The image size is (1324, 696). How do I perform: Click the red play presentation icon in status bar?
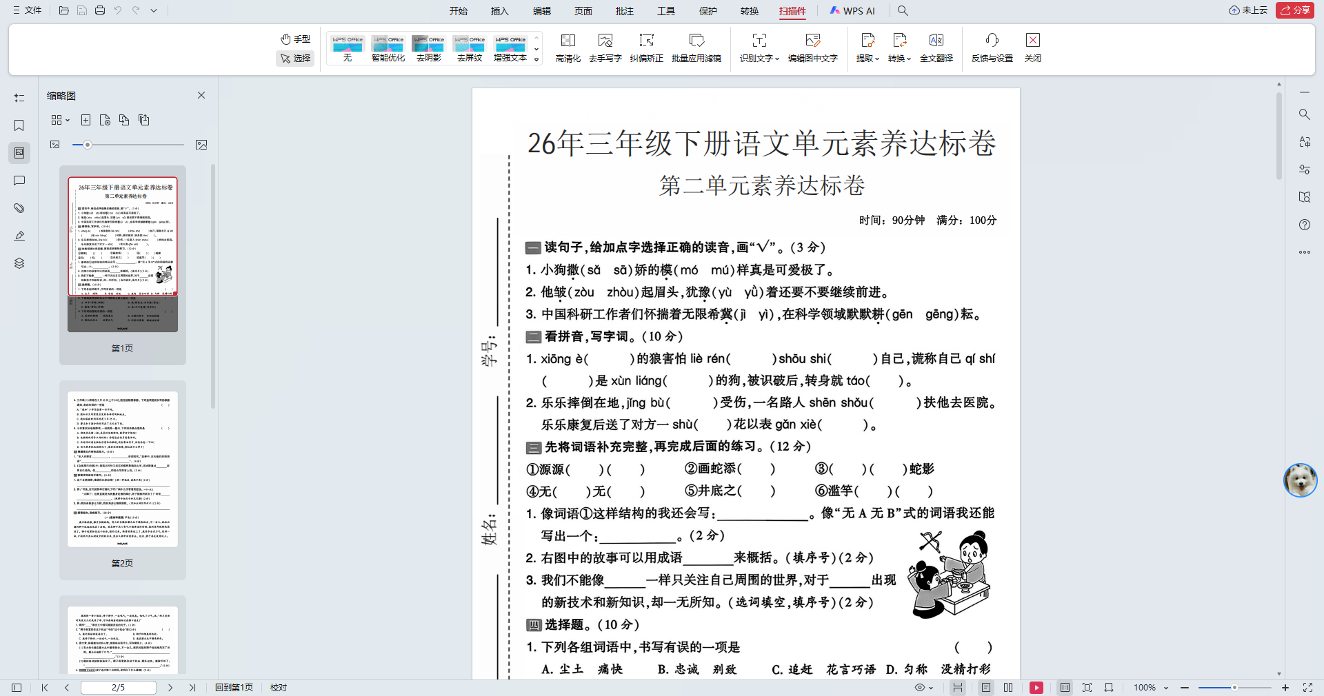tap(1036, 687)
